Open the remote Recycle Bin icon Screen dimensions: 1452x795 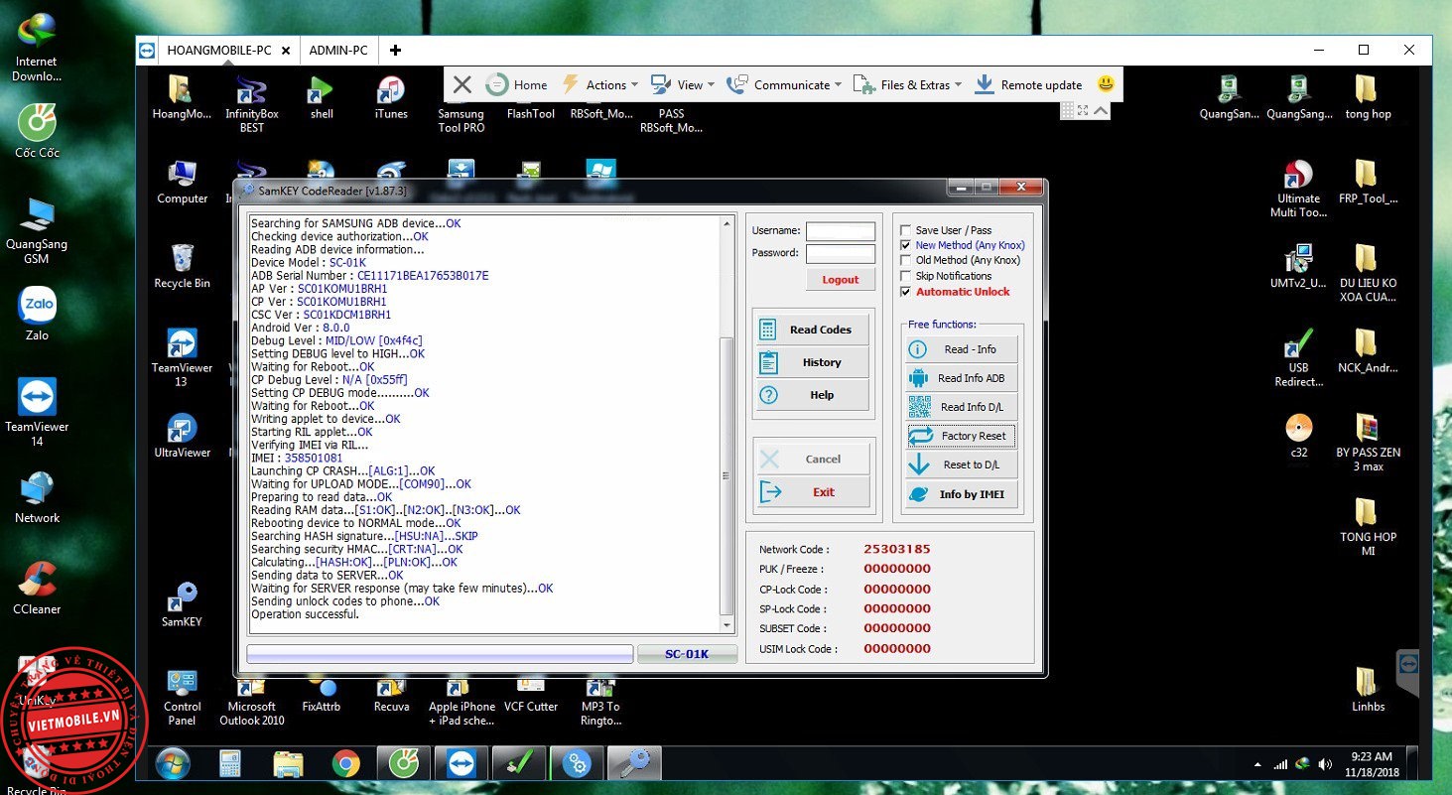[x=182, y=267]
